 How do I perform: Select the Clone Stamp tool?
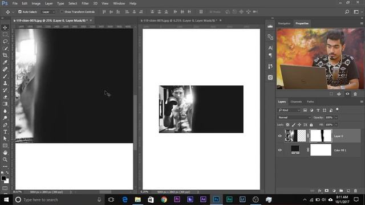coord(5,83)
